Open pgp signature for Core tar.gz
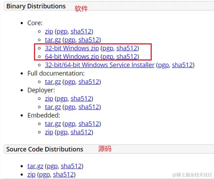214x179 pixels. tap(70, 40)
